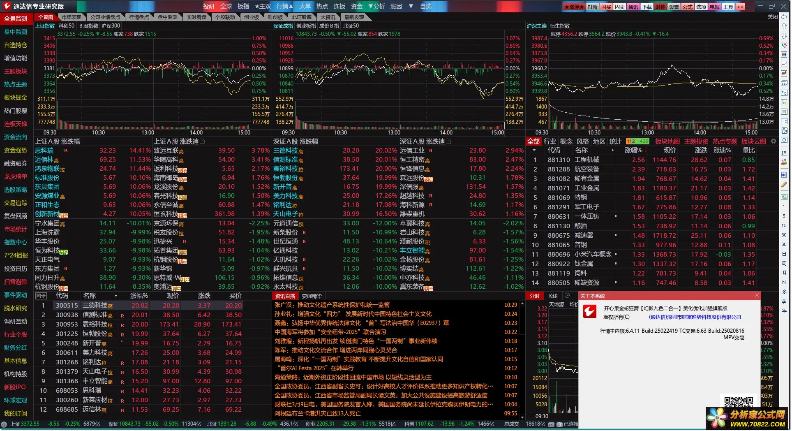This screenshot has height=431, width=792.
Task: Click the multi-window icon in right strip
Action: click(784, 83)
